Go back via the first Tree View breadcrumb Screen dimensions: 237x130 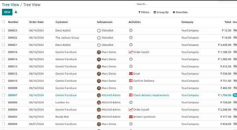click(11, 5)
